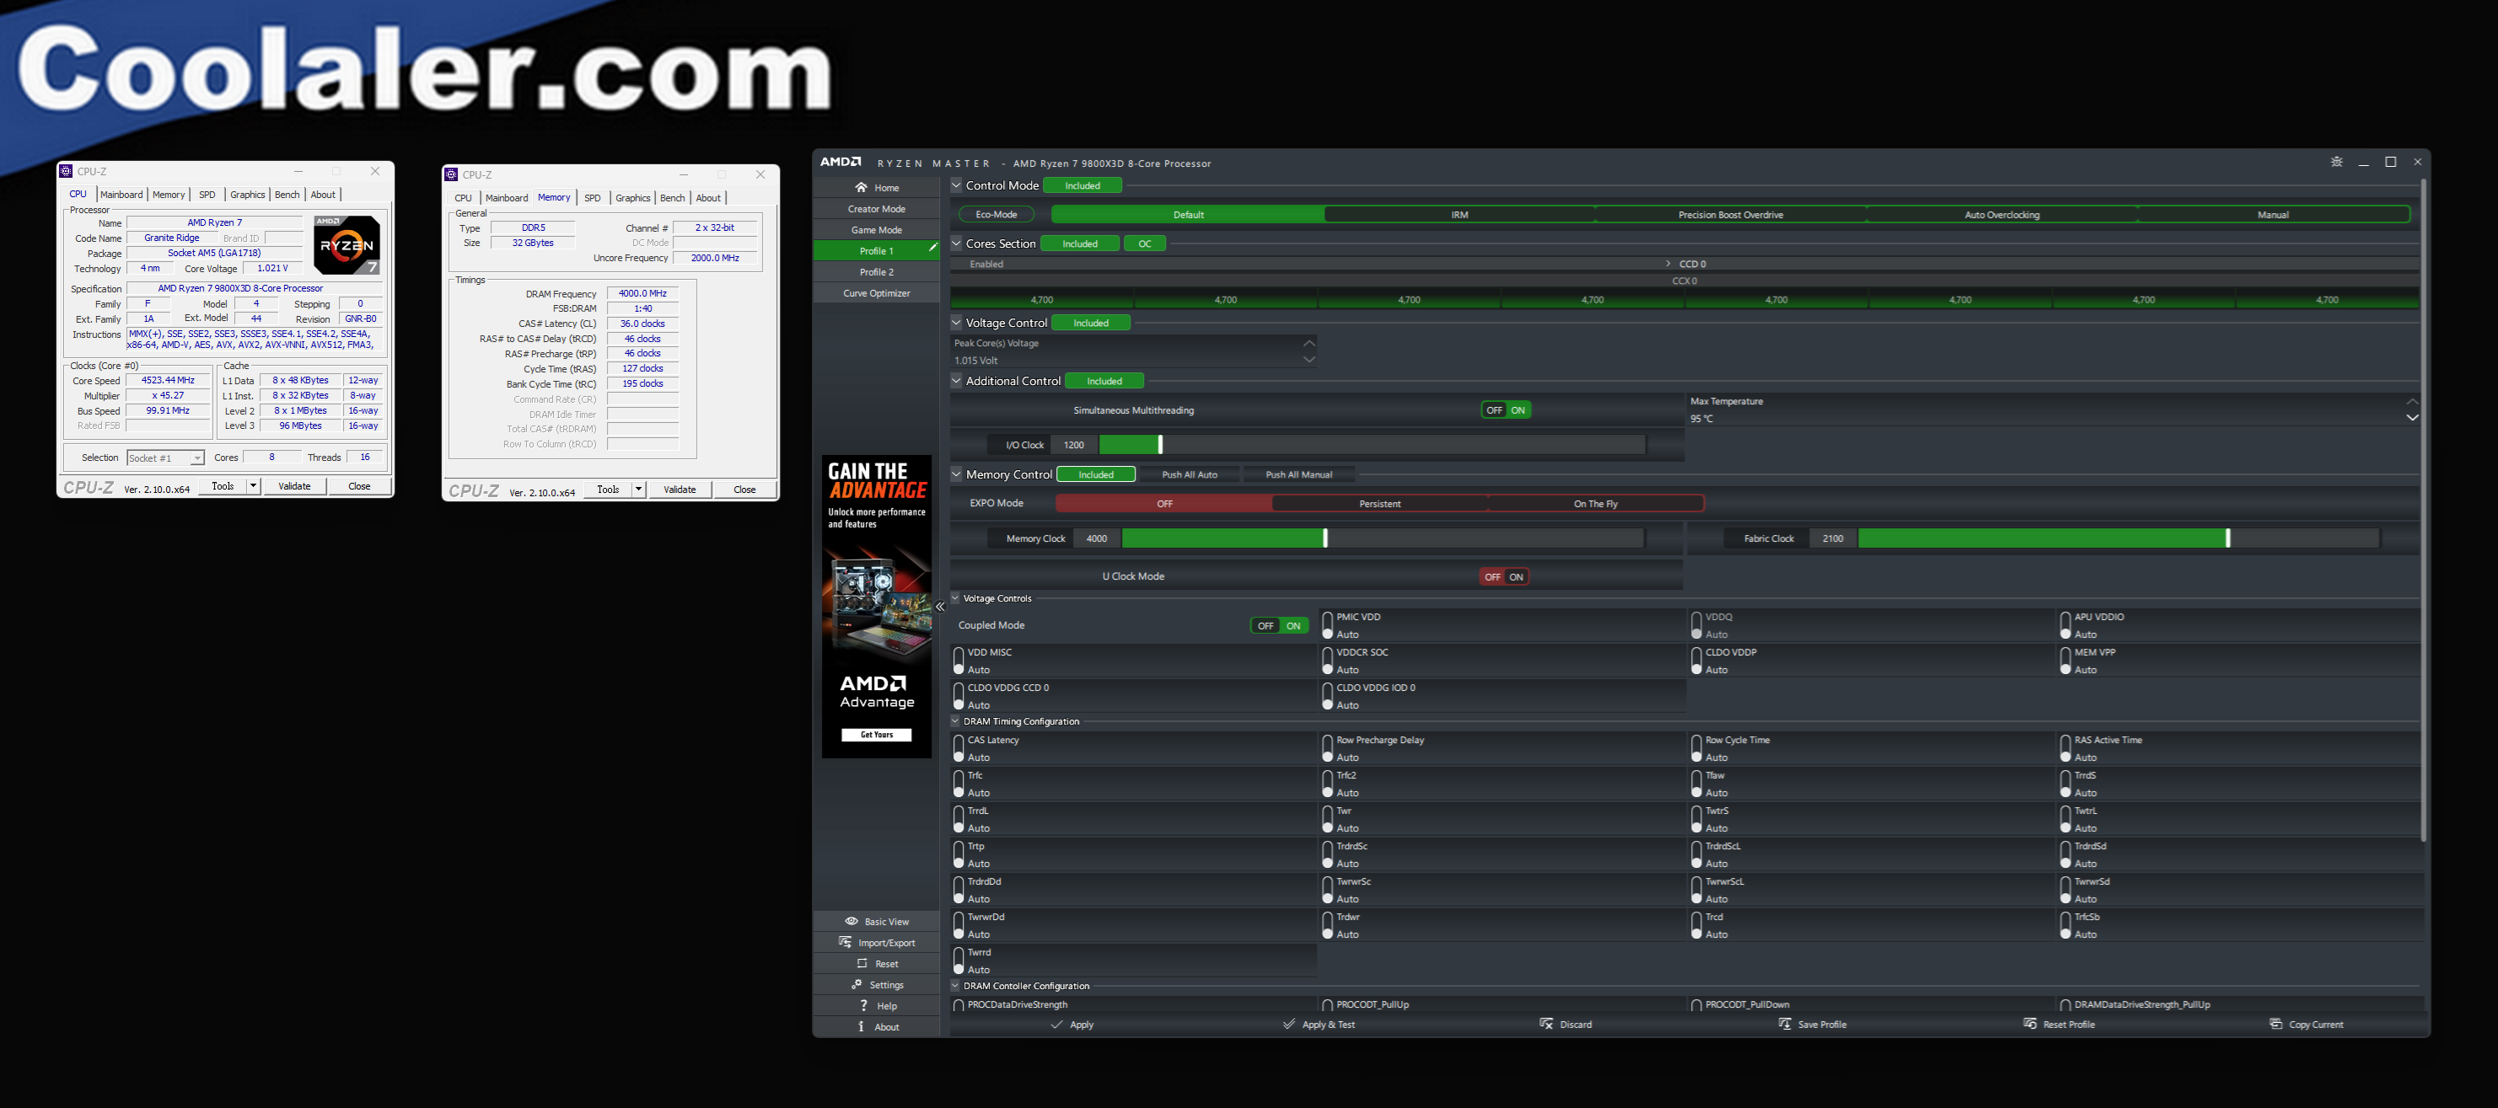The height and width of the screenshot is (1108, 2498).
Task: Click Validate in the CPU-Z Memory window
Action: (x=679, y=490)
